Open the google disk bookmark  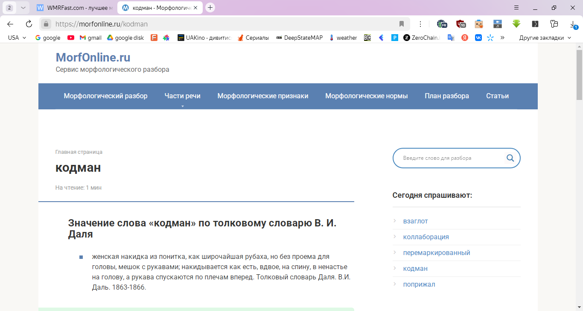pos(125,38)
